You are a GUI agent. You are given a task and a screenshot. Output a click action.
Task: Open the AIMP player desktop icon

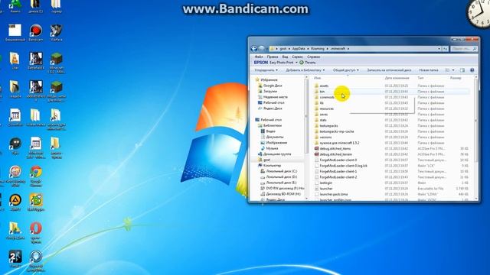tap(15, 202)
